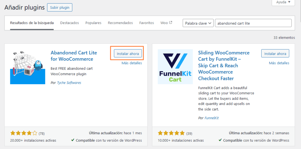Open Más detalles for FunnelKit Cart
Image resolution: width=301 pixels, height=149 pixels.
[279, 63]
